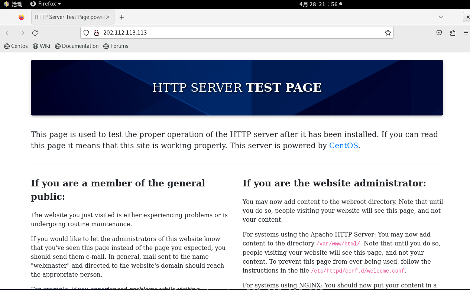
Task: Open the list all tabs chevron
Action: click(441, 17)
